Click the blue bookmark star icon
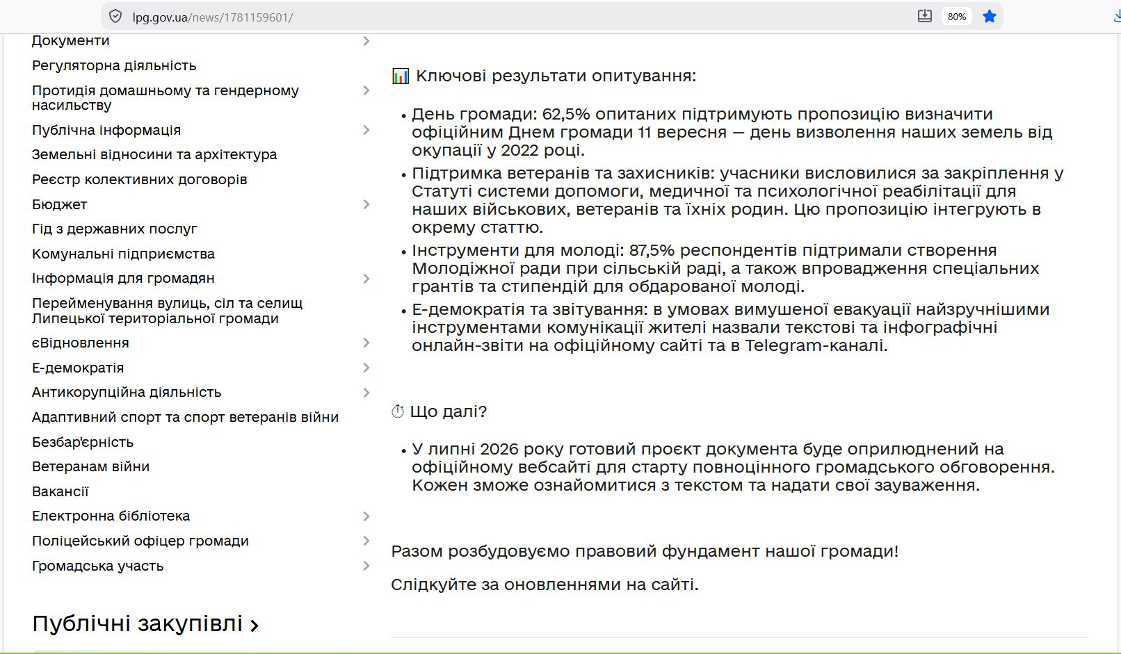 pos(990,17)
